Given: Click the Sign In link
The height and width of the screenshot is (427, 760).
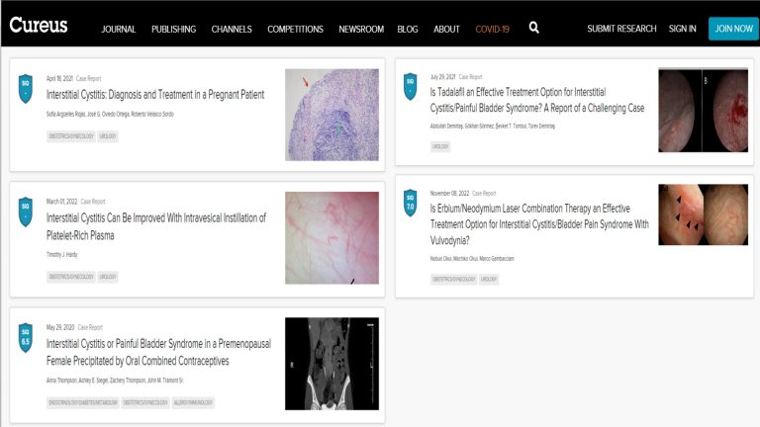Looking at the screenshot, I should tap(682, 29).
